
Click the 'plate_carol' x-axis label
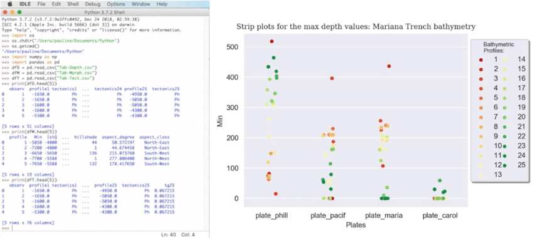click(440, 216)
